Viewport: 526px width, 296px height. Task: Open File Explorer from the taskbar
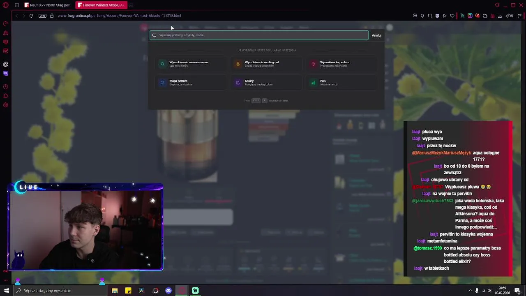point(115,291)
